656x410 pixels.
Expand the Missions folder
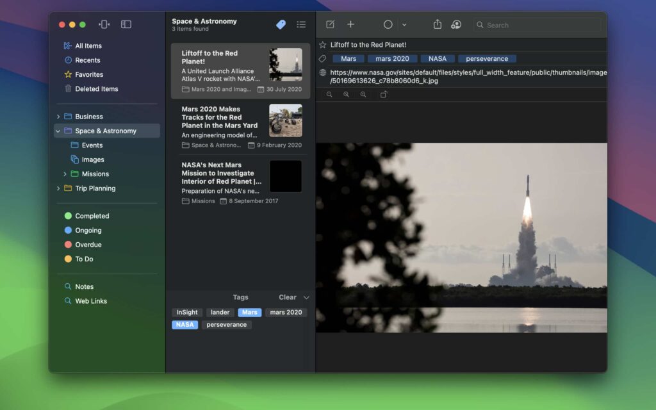point(65,174)
